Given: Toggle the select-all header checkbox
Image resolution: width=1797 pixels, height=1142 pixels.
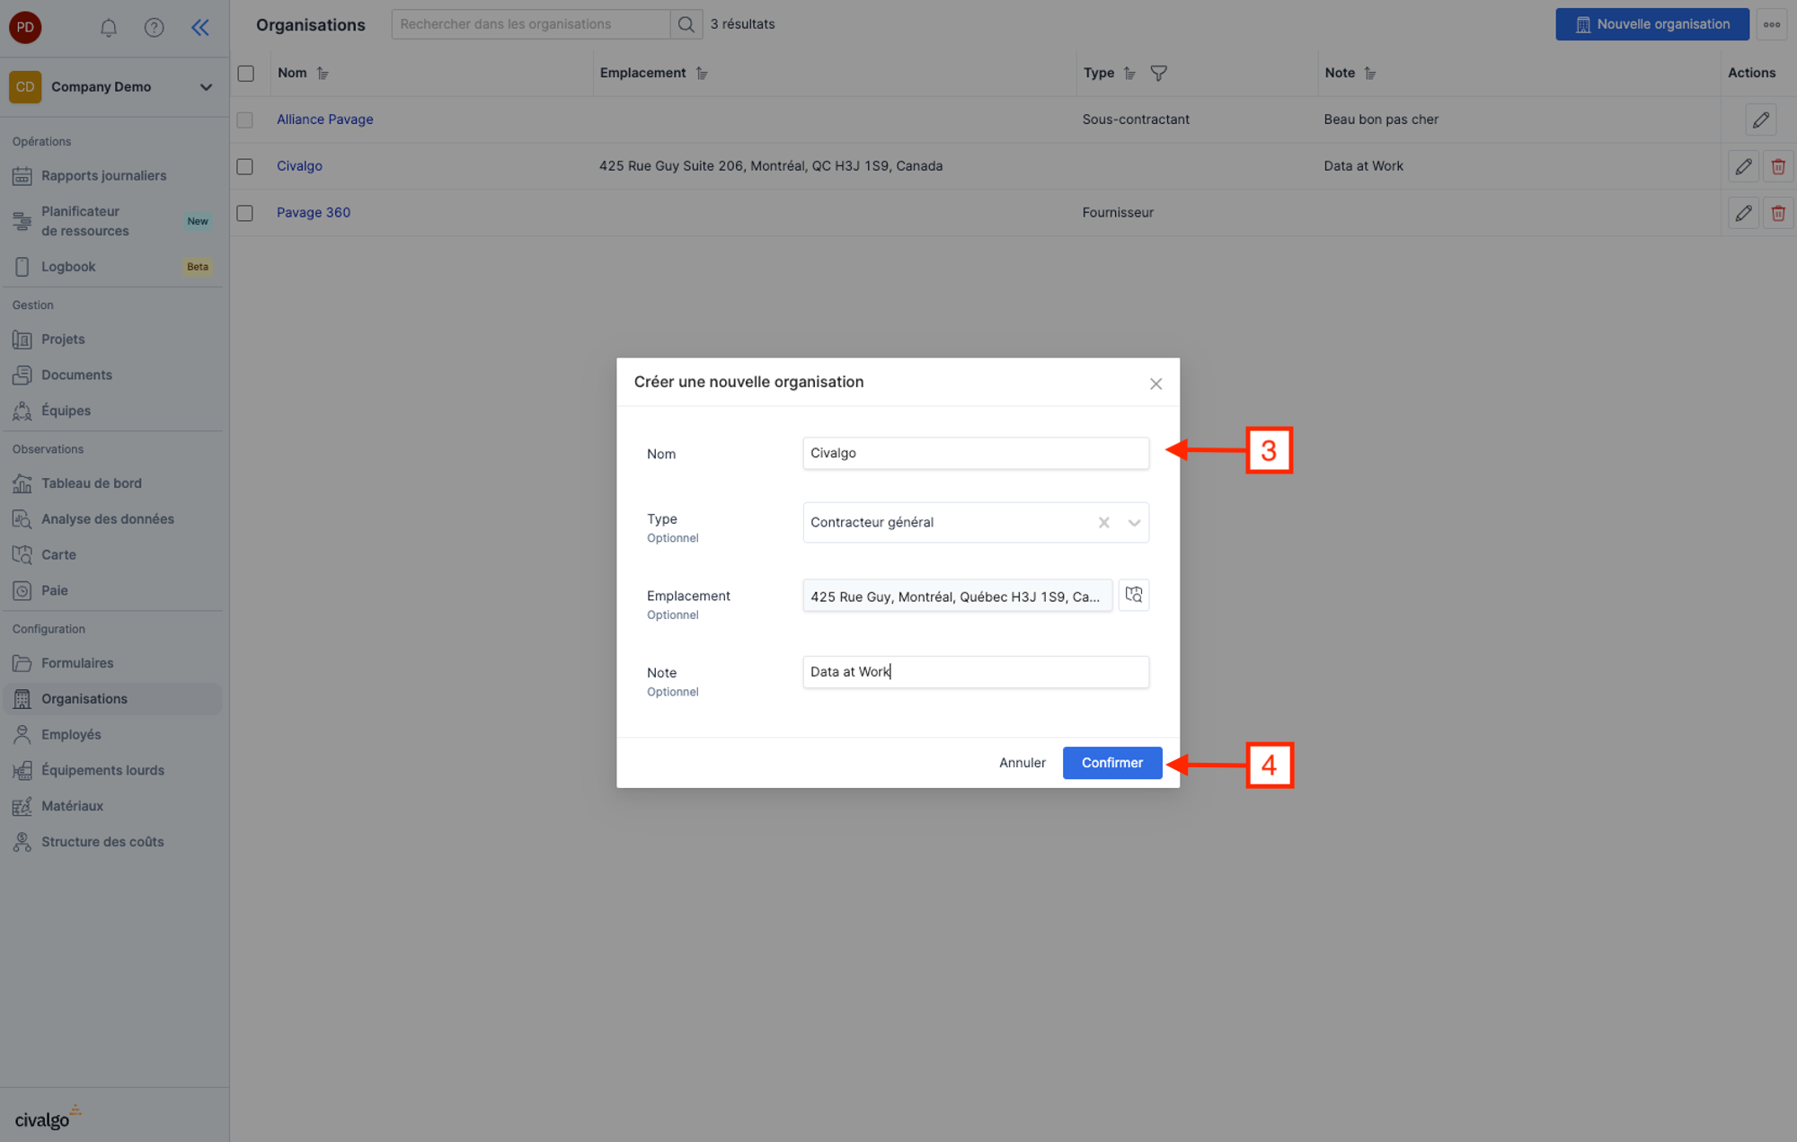Looking at the screenshot, I should (x=245, y=73).
